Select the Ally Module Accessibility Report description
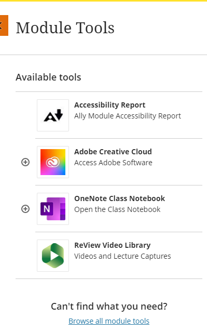The width and height of the screenshot is (207, 332). (x=128, y=116)
